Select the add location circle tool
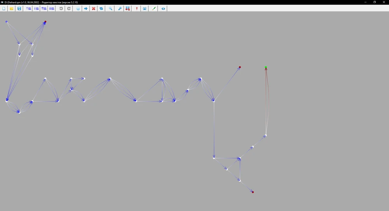 pyautogui.click(x=78, y=9)
